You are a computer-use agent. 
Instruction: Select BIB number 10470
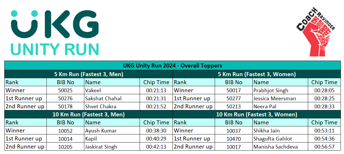[234, 138]
